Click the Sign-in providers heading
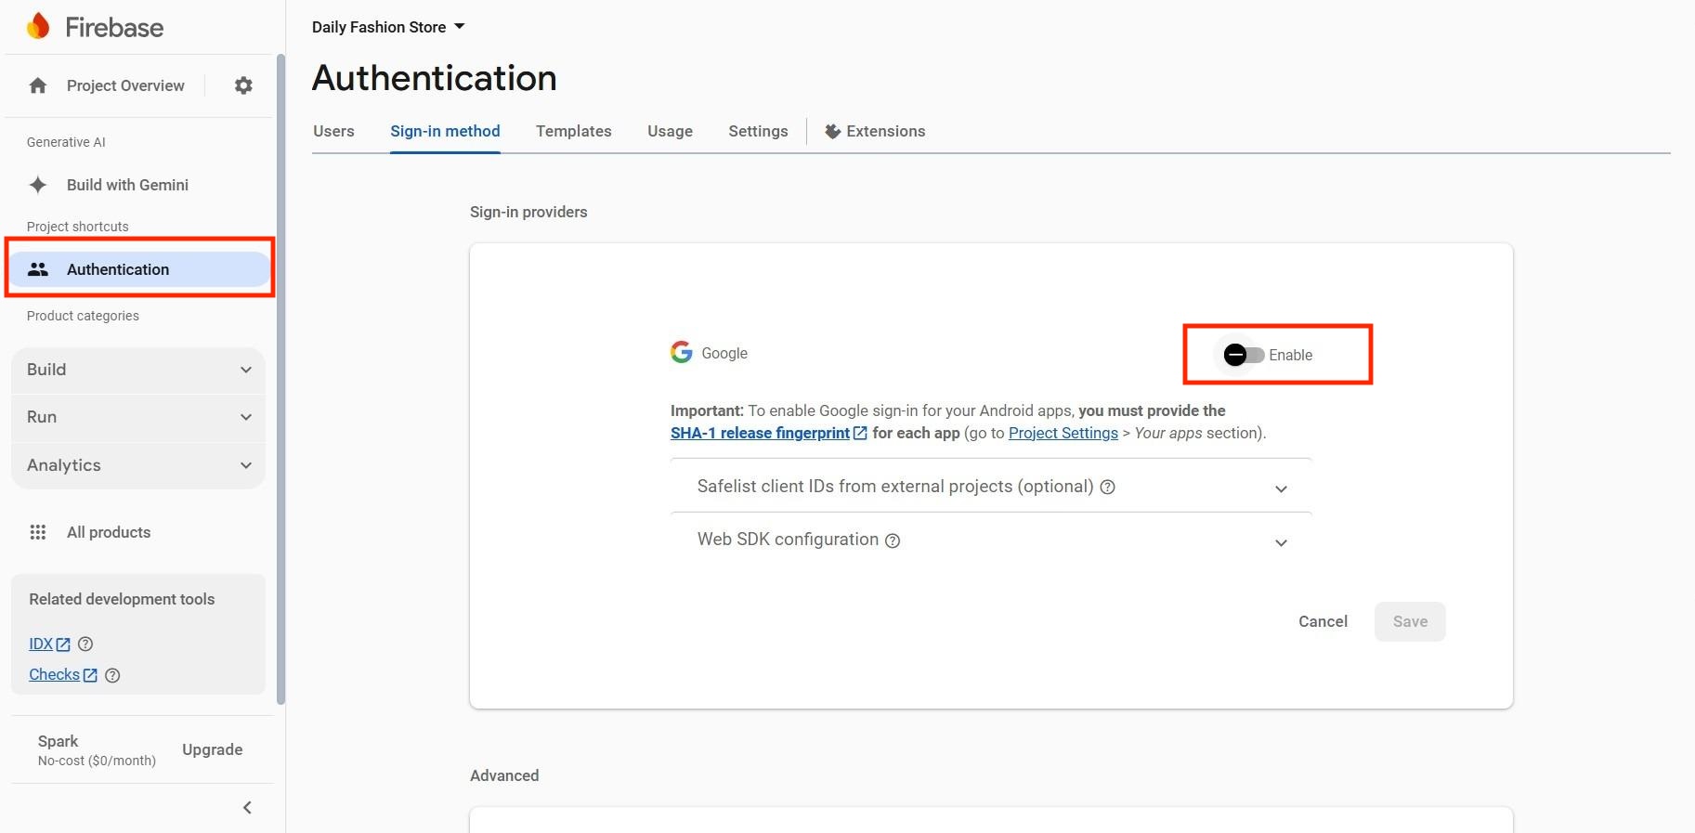 click(528, 212)
